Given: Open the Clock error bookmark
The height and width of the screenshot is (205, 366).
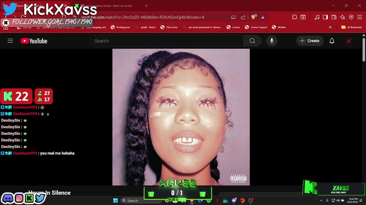Looking at the screenshot, I should point(169,27).
